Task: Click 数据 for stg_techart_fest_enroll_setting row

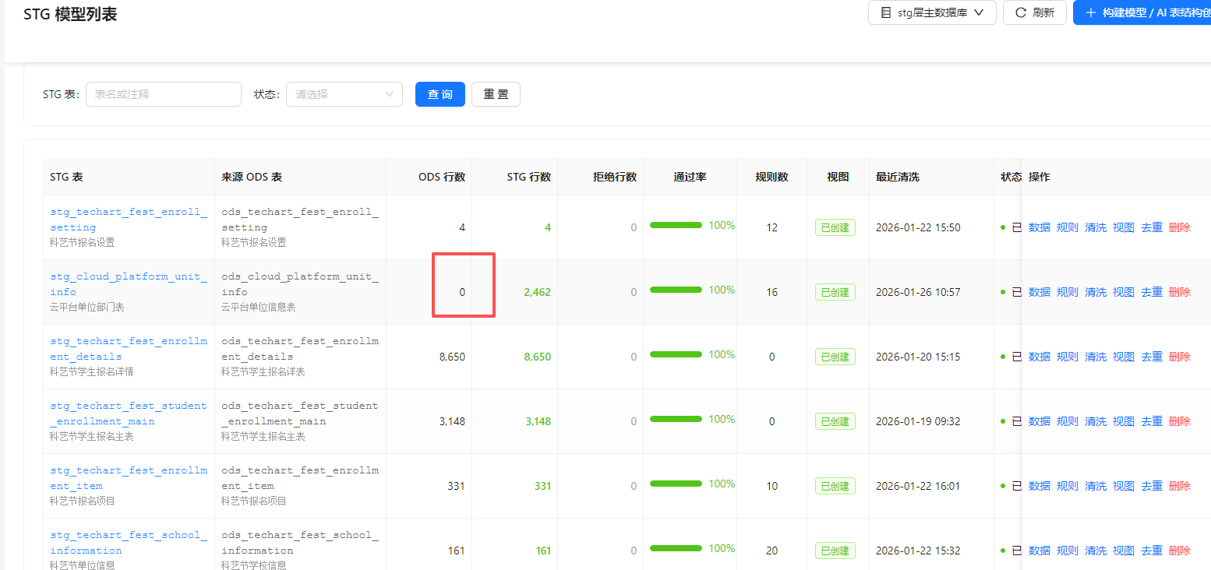Action: pos(1039,227)
